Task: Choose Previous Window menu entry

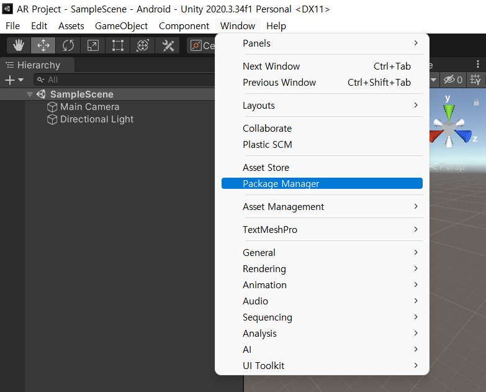Action: pyautogui.click(x=322, y=82)
